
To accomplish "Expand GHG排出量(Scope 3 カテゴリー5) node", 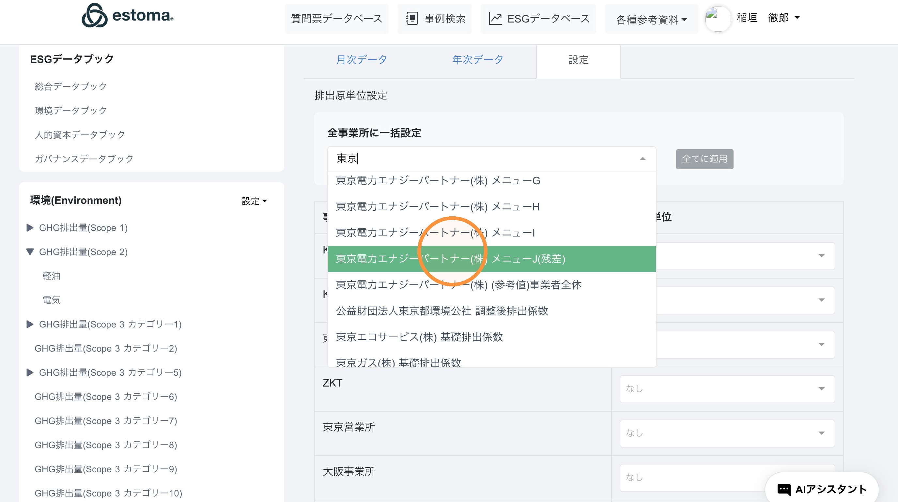I will tap(30, 373).
